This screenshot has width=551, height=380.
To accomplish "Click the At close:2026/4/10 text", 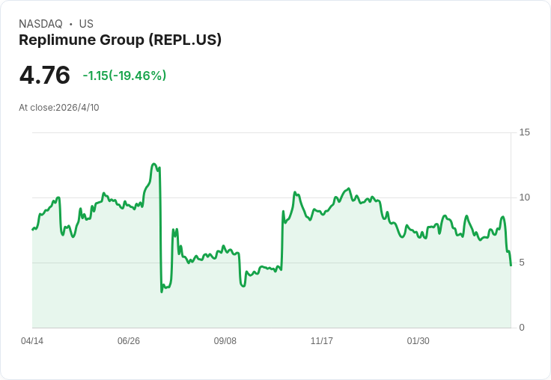I will click(x=59, y=108).
